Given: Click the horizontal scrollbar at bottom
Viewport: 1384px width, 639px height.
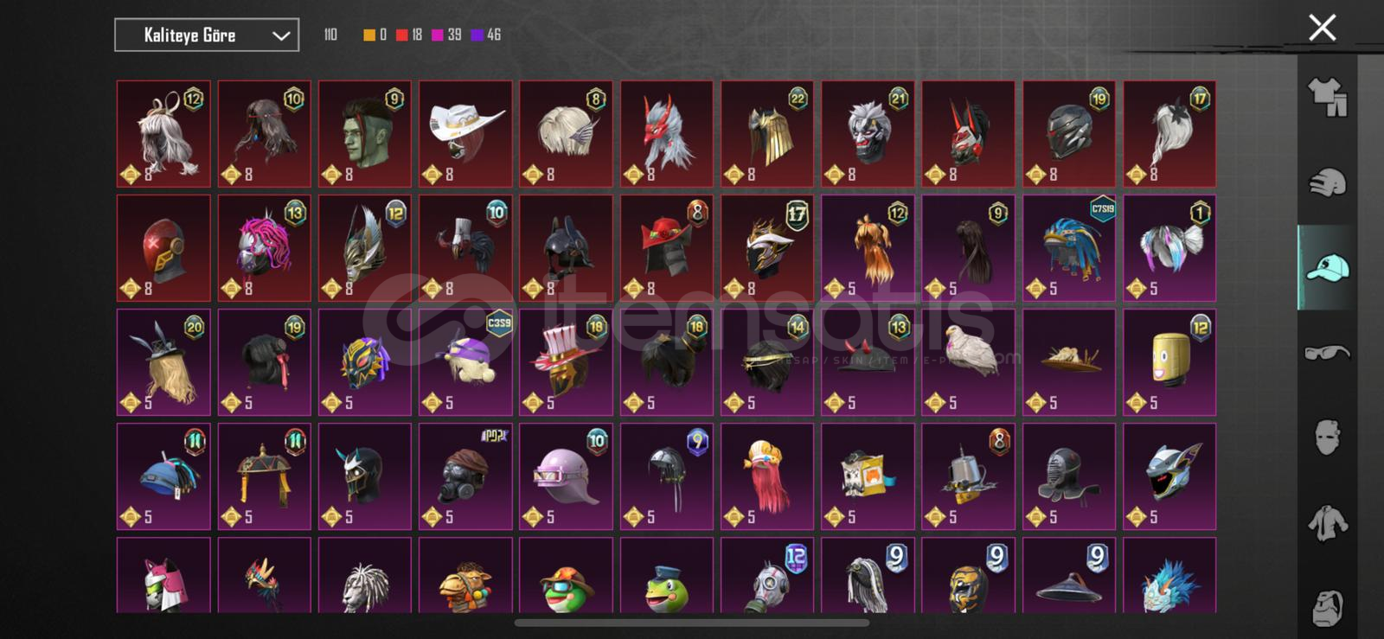Looking at the screenshot, I should 692,623.
